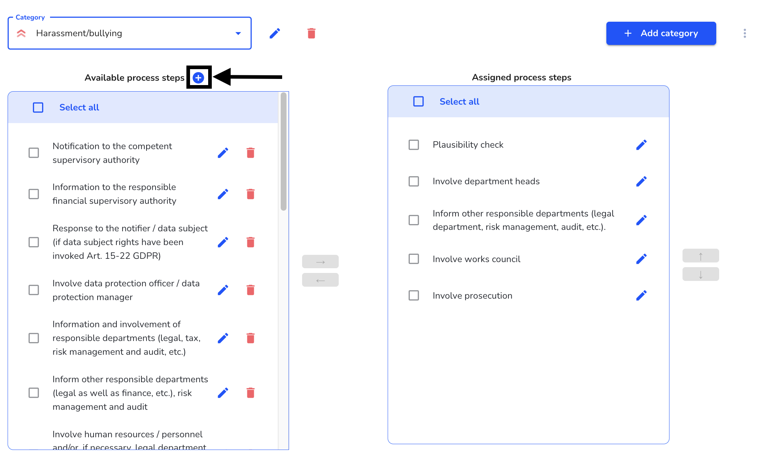Screen dimensions: 771x459
Task: Click the add new process step icon
Action: pyautogui.click(x=198, y=77)
